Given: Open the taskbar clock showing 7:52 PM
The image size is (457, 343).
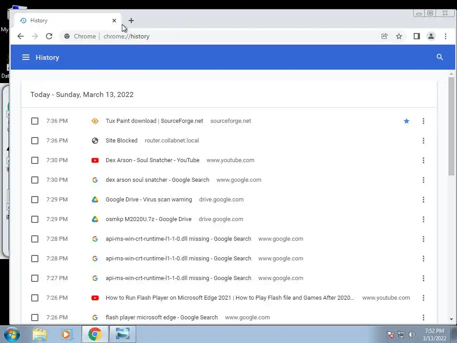Looking at the screenshot, I should click(434, 335).
